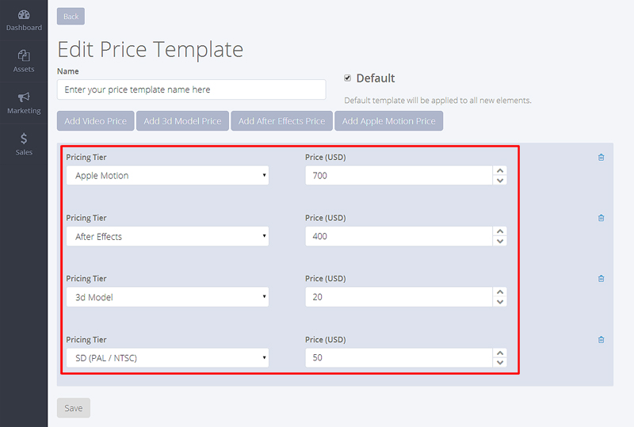Increase the 700 price with up arrow
The width and height of the screenshot is (634, 427).
click(x=500, y=170)
